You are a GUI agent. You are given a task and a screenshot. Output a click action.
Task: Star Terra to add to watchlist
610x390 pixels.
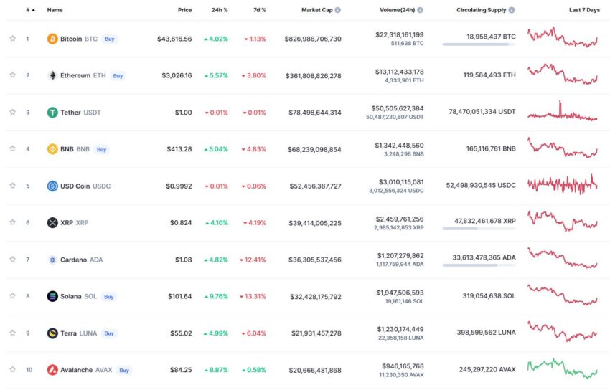12,333
